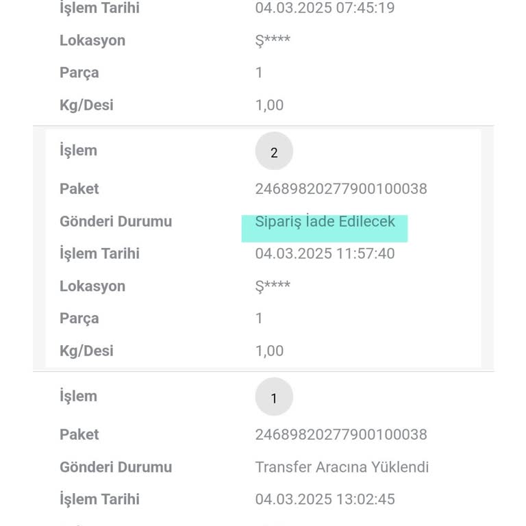526x526 pixels.
Task: Click the masked location in step 2
Action: tap(273, 286)
